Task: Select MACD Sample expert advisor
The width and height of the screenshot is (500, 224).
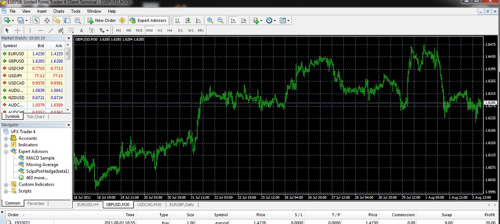Action: pyautogui.click(x=40, y=158)
